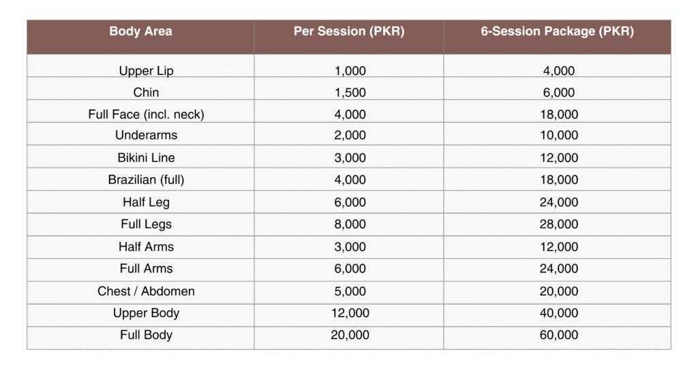Click the Brazilian (full) row label
The width and height of the screenshot is (698, 370).
tap(146, 180)
